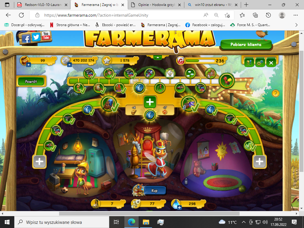Open the Windows Start menu
Screen dimensions: 304x228
[7, 222]
